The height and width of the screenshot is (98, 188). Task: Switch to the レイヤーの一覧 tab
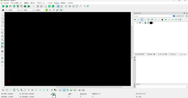pyautogui.click(x=162, y=55)
